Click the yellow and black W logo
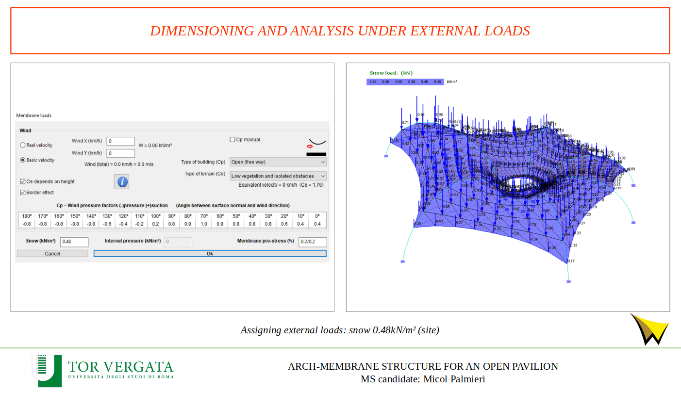This screenshot has height=393, width=681. (649, 329)
